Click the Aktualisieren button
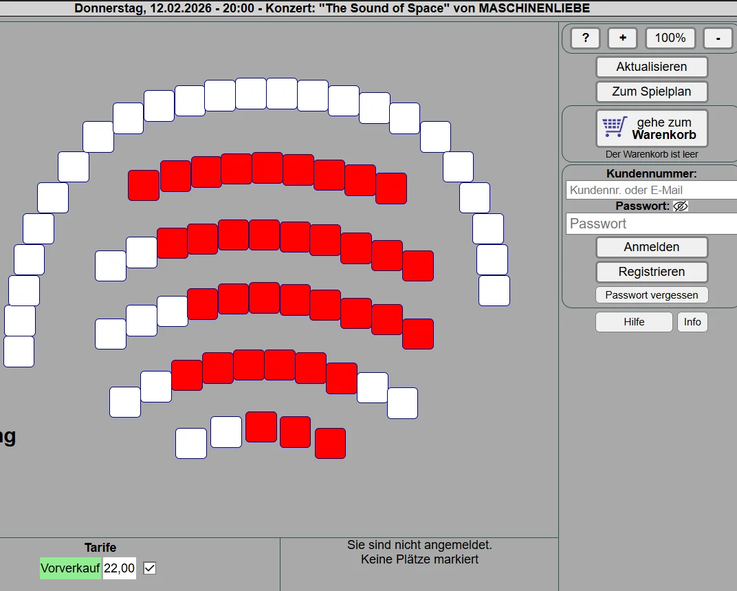Viewport: 737px width, 591px height. coord(651,67)
